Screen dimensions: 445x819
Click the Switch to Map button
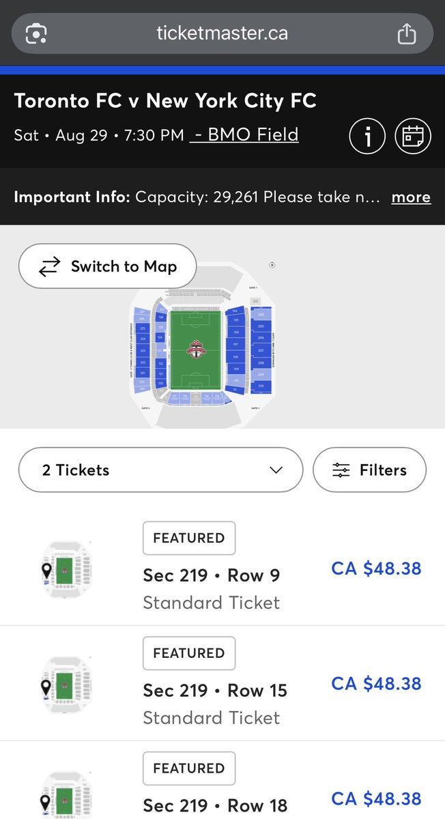[108, 266]
